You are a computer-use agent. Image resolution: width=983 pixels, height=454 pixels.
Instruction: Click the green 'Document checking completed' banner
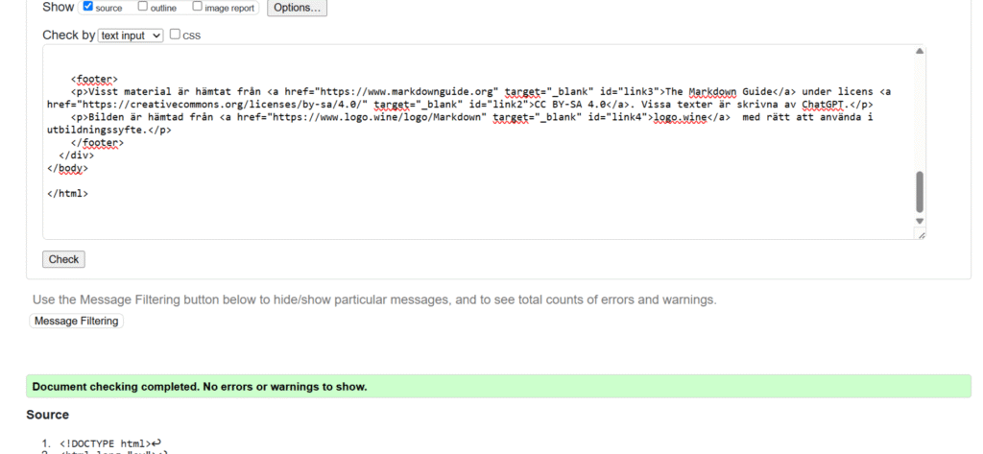pyautogui.click(x=498, y=387)
